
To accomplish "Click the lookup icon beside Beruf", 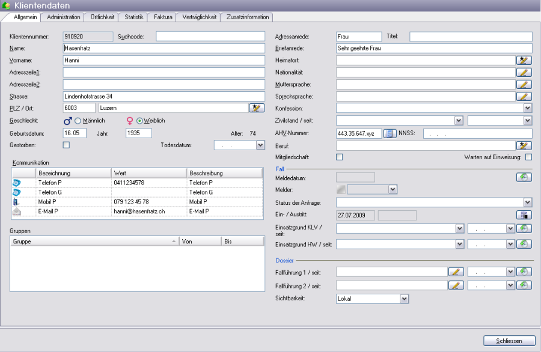I will click(524, 145).
